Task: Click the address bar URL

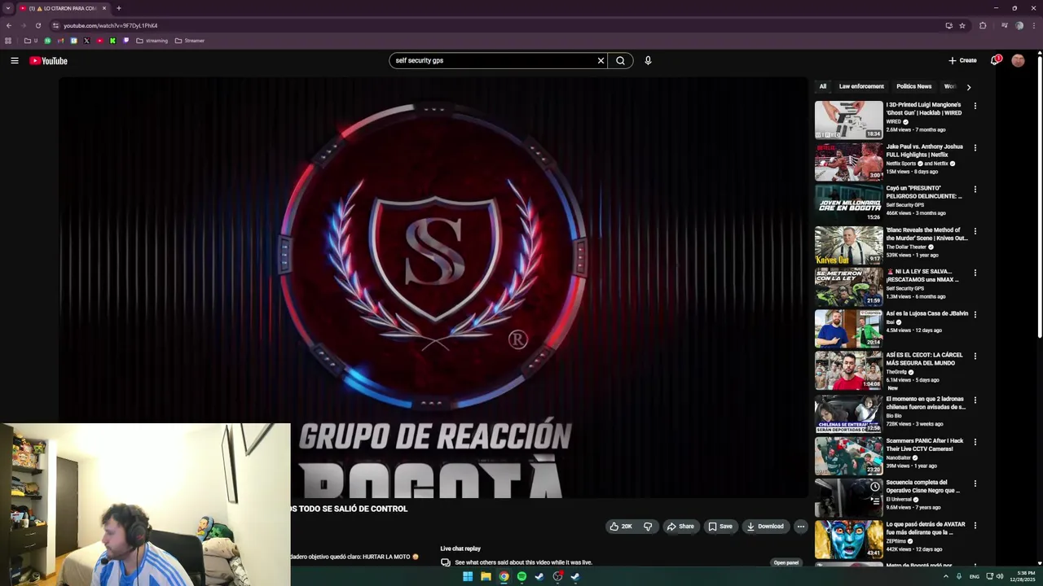Action: click(x=111, y=25)
